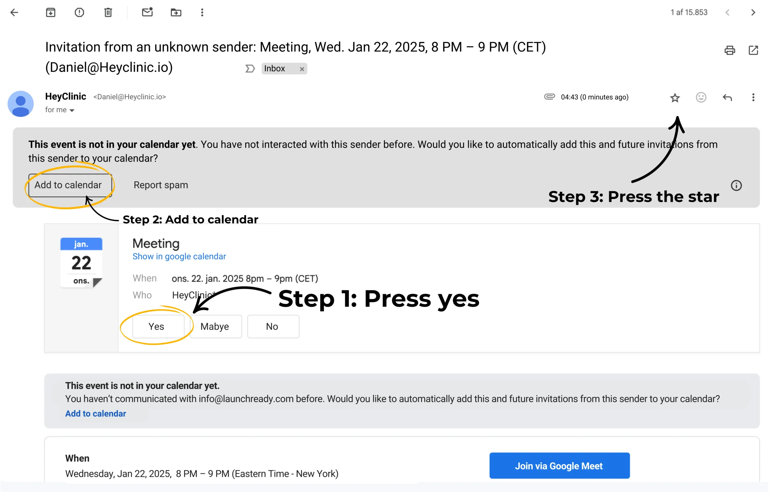This screenshot has width=769, height=492.
Task: Respond Yes to the meeting invitation
Action: pyautogui.click(x=158, y=326)
